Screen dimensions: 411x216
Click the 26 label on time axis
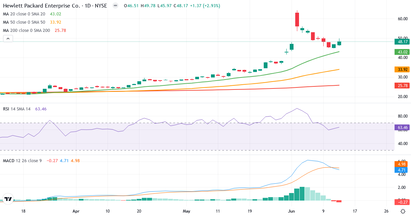click(386, 211)
